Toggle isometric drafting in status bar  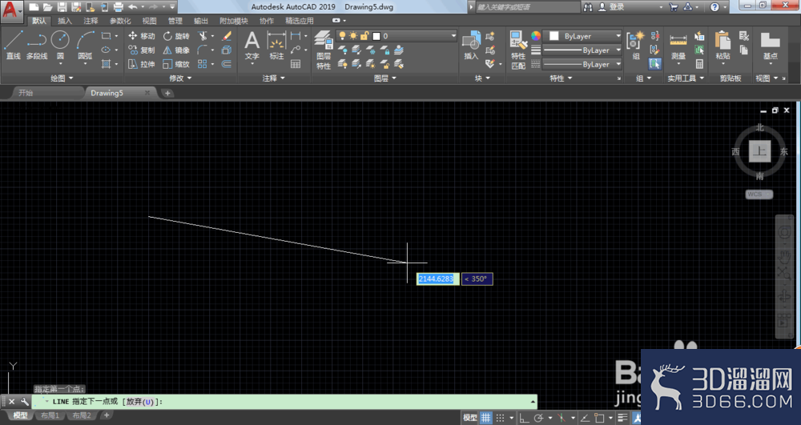(x=562, y=418)
